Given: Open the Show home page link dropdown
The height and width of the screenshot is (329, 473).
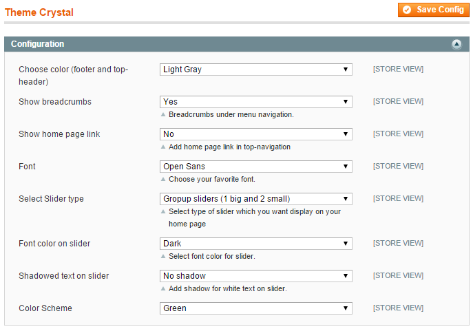Looking at the screenshot, I should tap(256, 134).
